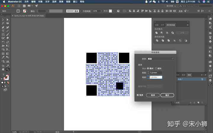213x133 pixels.
Task: Open the 效果 (Effect) menu
Action: [61, 2]
